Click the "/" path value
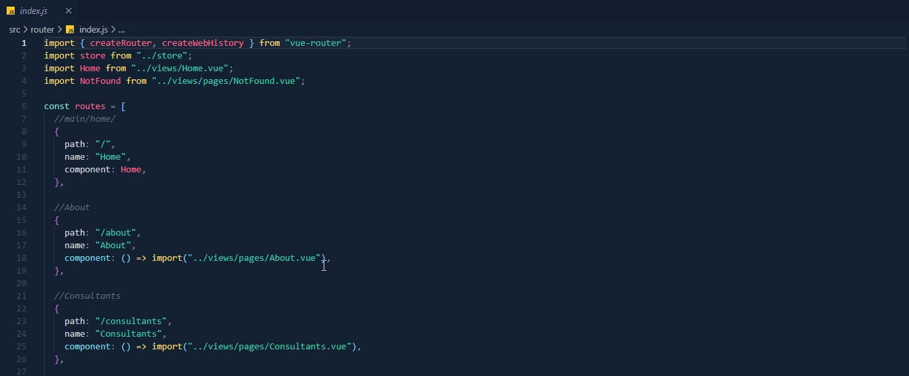The width and height of the screenshot is (909, 376). (x=103, y=144)
